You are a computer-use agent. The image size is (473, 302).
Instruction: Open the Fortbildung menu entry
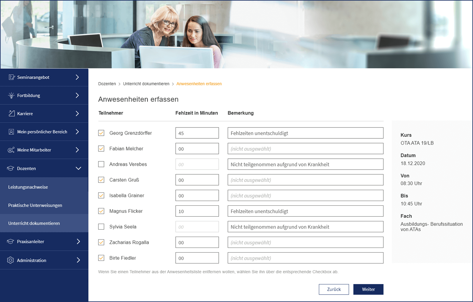click(44, 95)
